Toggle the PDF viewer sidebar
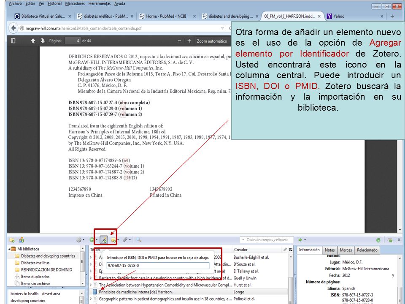 pos(13,41)
